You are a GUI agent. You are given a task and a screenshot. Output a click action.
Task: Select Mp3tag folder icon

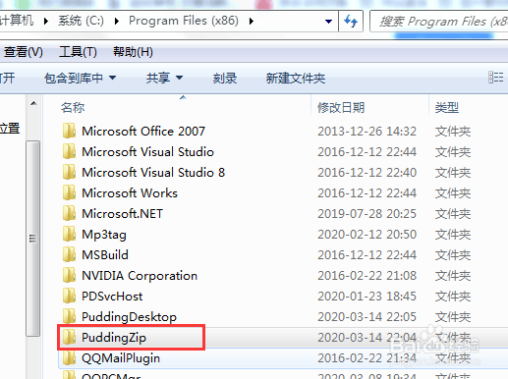(x=69, y=234)
